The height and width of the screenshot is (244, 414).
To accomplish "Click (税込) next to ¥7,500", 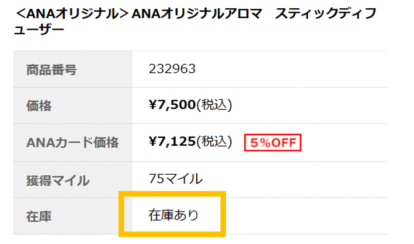I will 214,105.
